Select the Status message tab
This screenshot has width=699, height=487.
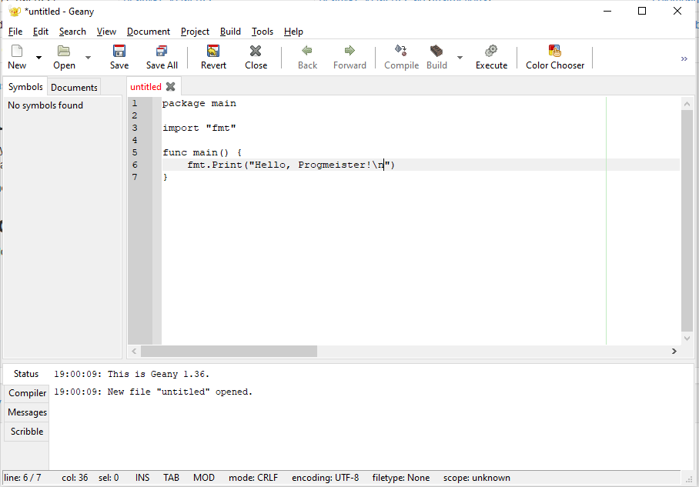click(x=26, y=374)
